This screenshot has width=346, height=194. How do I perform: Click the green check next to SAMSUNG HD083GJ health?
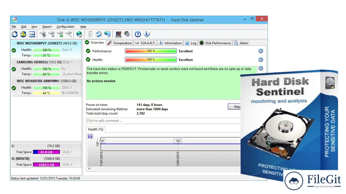(14, 69)
